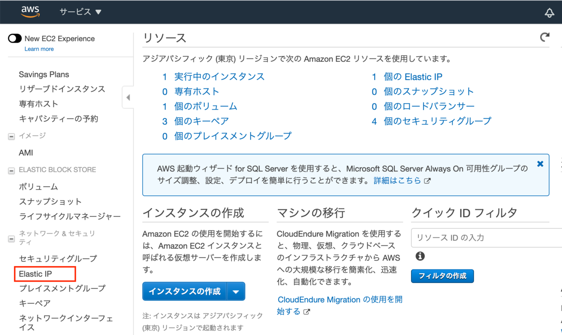Image resolution: width=562 pixels, height=335 pixels.
Task: Open the notifications bell
Action: (549, 13)
